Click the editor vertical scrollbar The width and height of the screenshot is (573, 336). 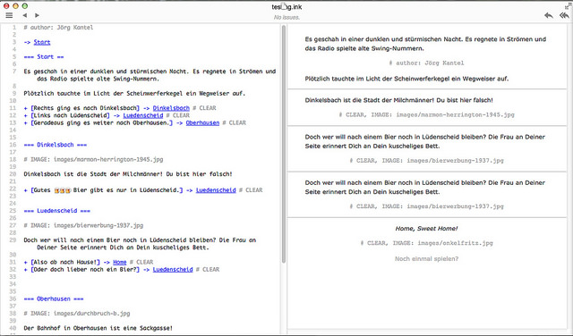tap(284, 144)
